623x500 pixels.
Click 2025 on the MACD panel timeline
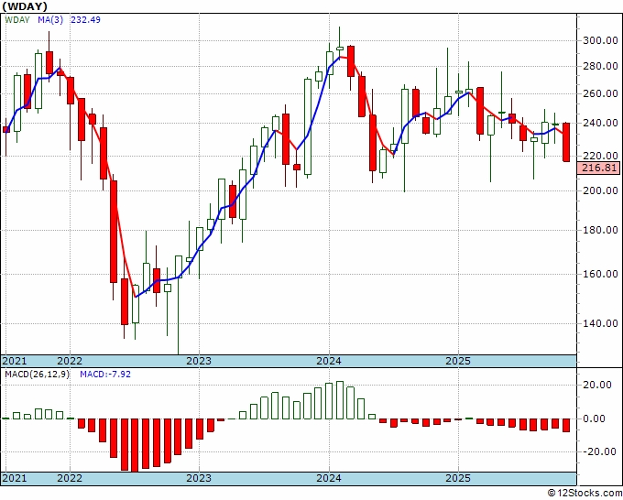458,478
